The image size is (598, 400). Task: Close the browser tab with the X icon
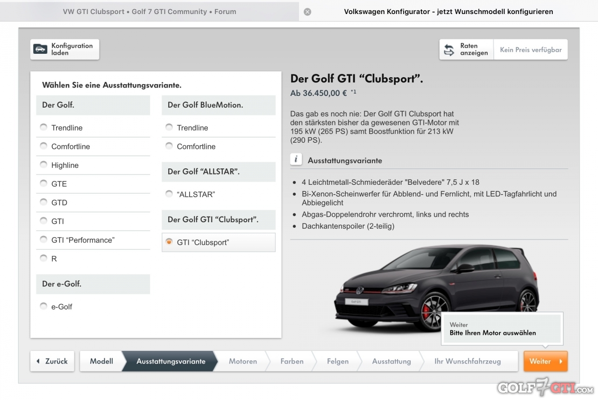[x=307, y=12]
